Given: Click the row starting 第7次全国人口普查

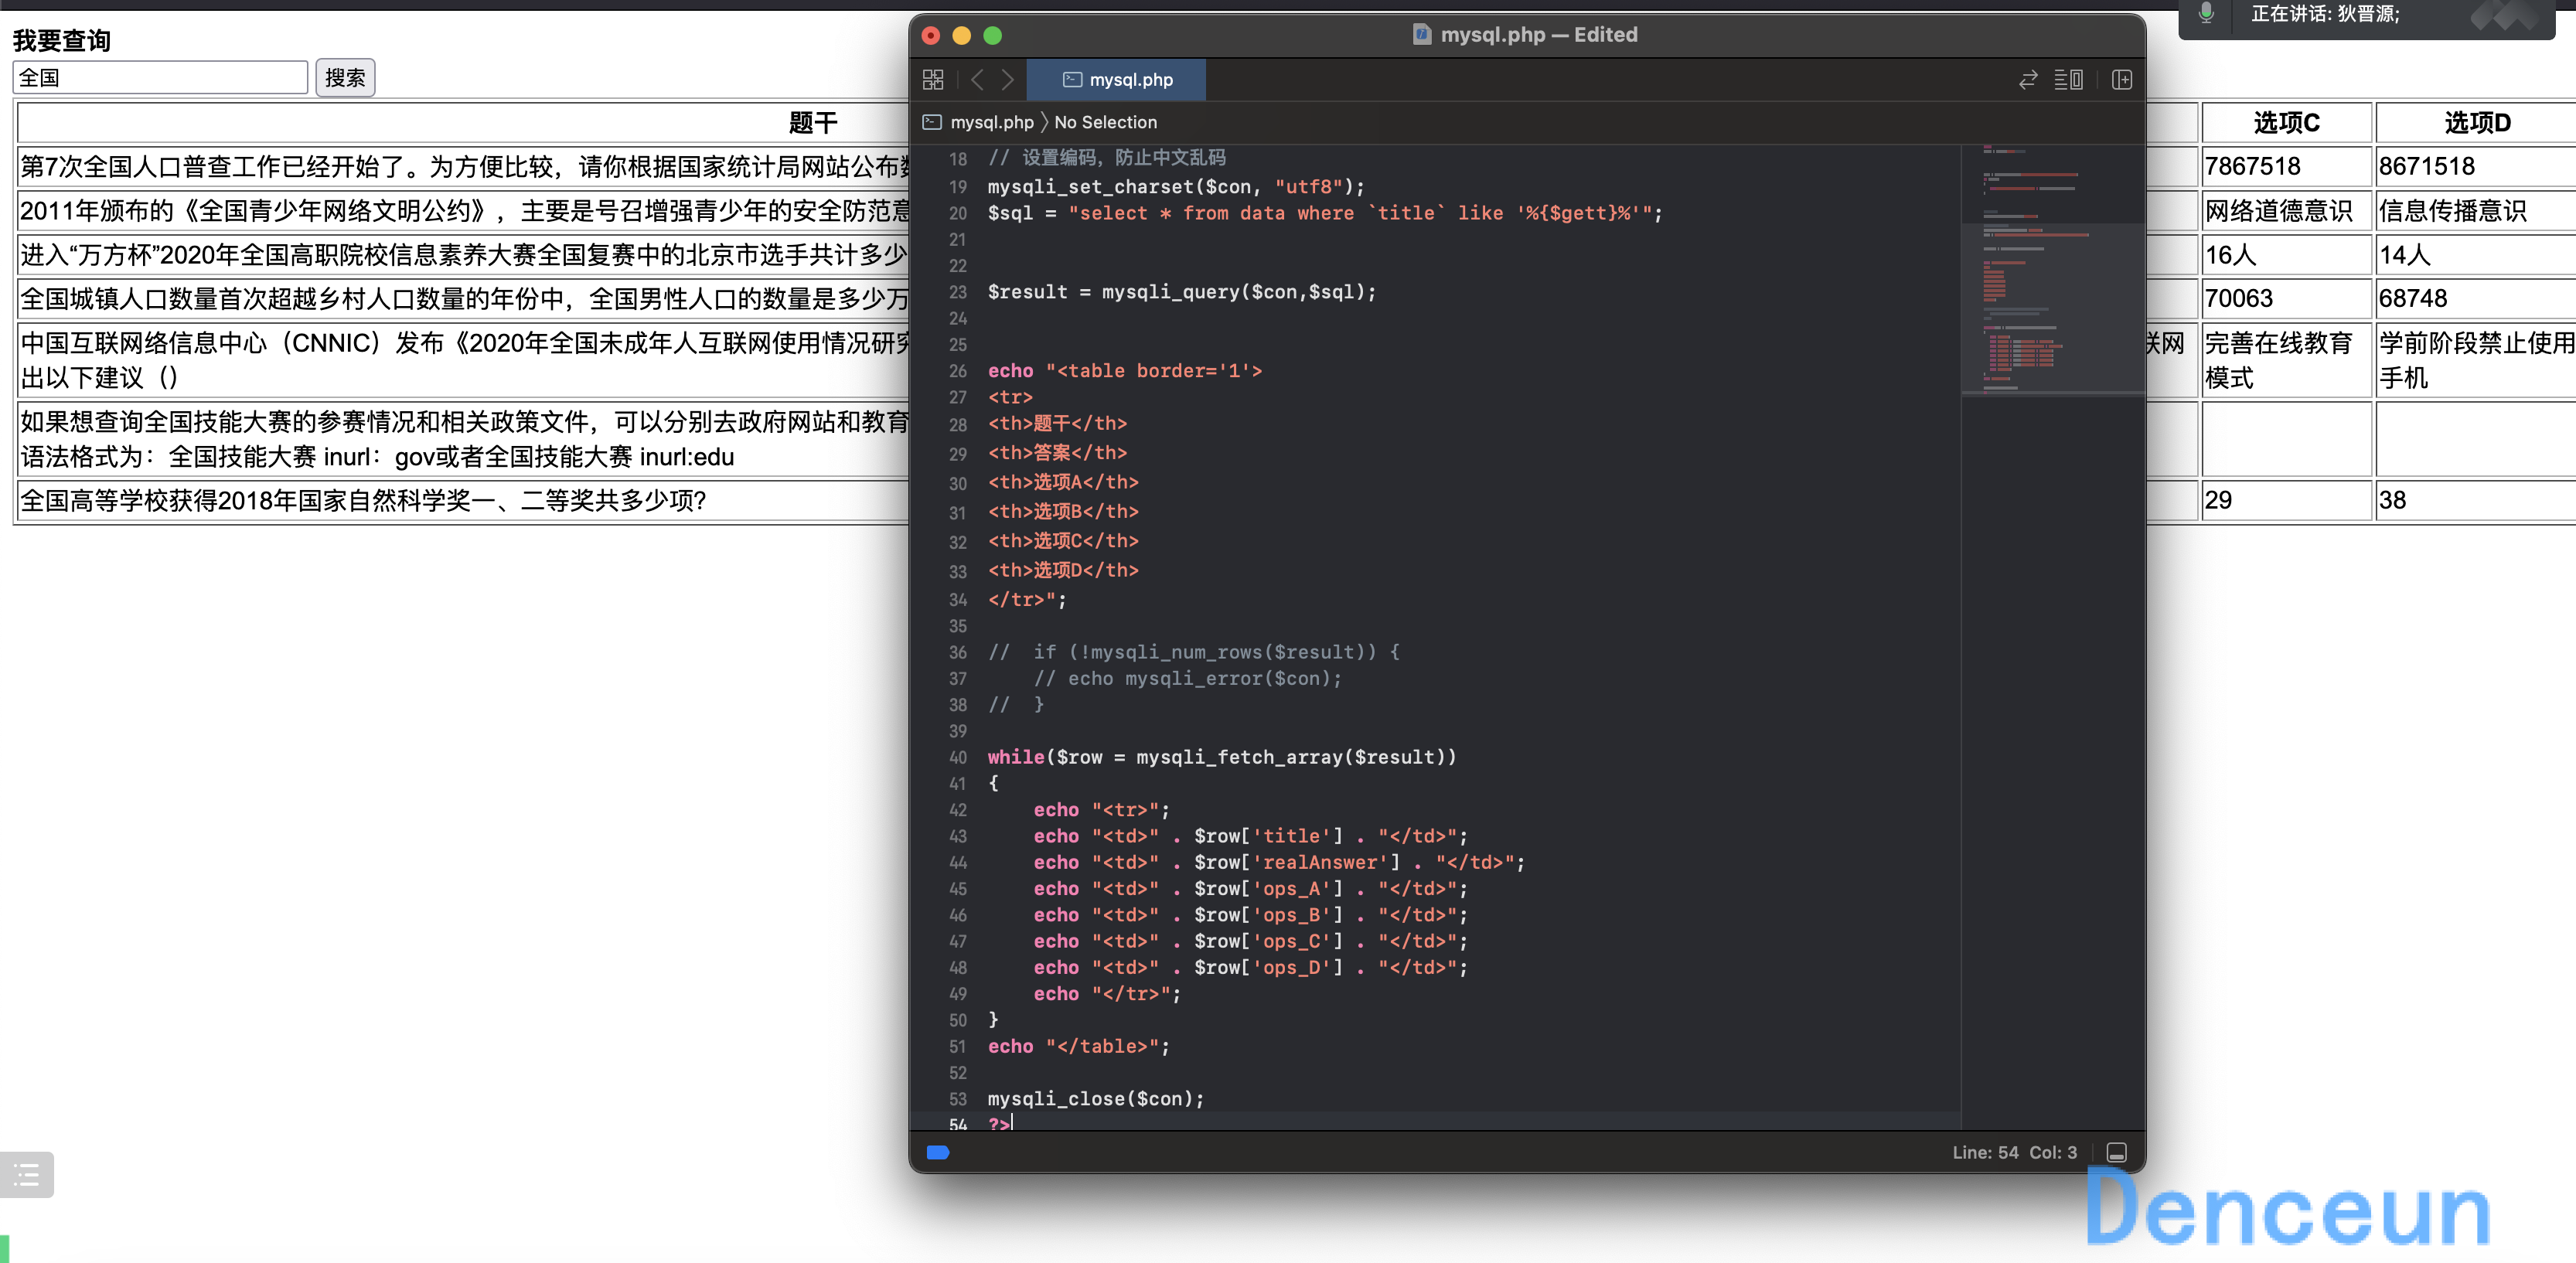Looking at the screenshot, I should click(464, 166).
